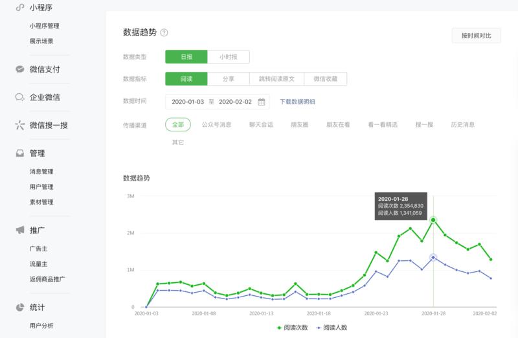518x338 pixels.
Task: Switch metric to 微信收藏
Action: click(326, 78)
